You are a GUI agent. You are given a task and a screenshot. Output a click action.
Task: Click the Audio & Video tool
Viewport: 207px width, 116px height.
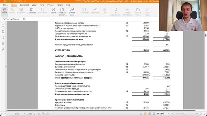point(138,12)
